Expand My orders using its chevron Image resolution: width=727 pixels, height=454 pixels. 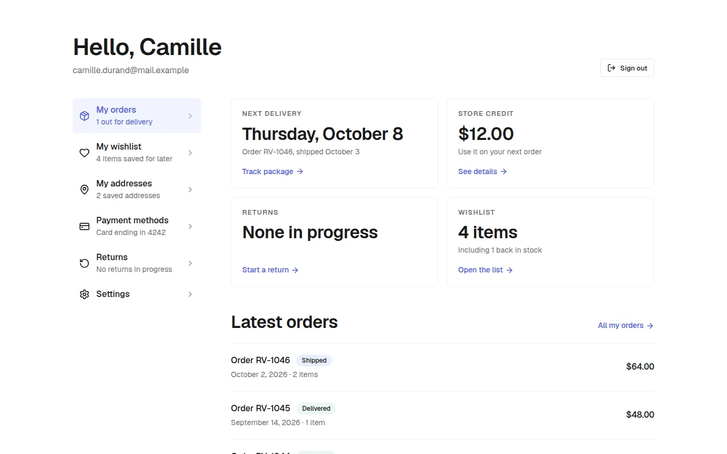(190, 116)
